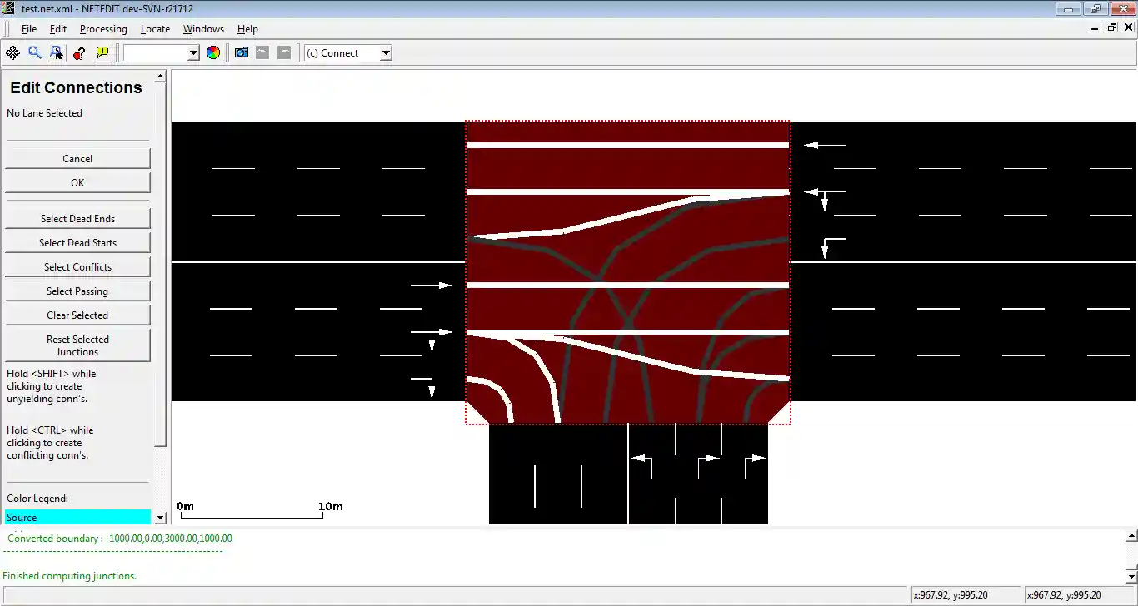
Task: Click the Edit Connections panel scroll-down arrow
Action: 160,519
